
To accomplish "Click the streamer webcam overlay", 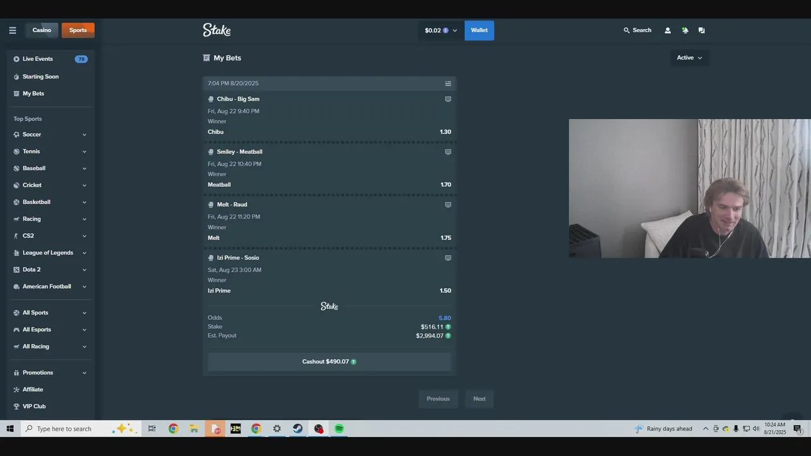I will [x=689, y=189].
